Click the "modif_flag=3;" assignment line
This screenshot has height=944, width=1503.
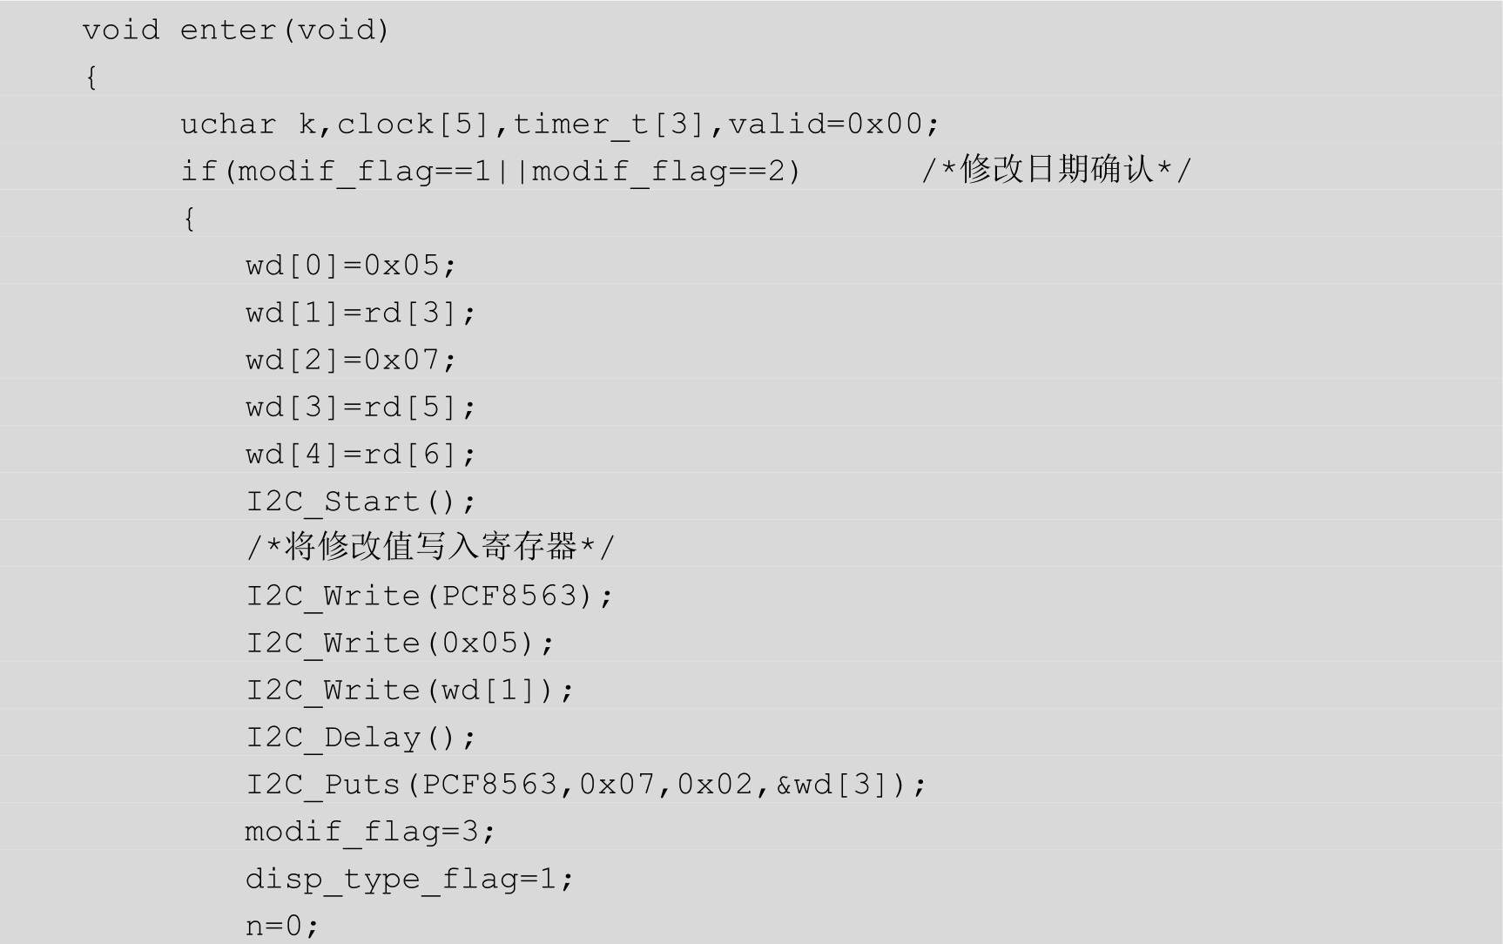(370, 832)
